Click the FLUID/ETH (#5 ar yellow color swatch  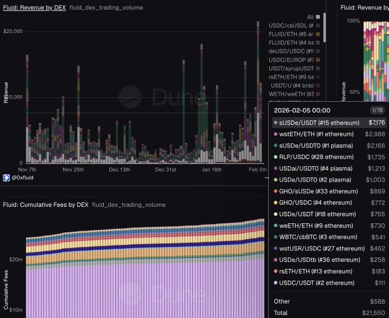(x=318, y=34)
